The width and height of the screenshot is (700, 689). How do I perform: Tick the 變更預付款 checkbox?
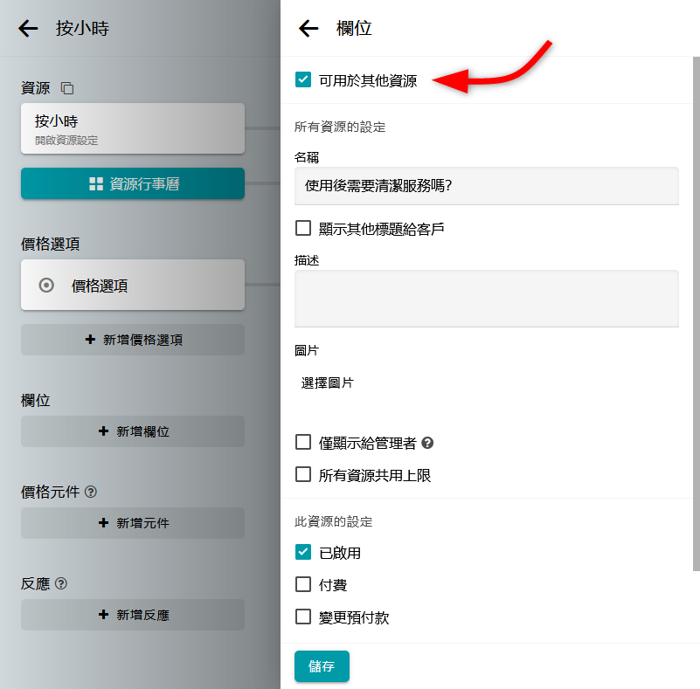[303, 617]
